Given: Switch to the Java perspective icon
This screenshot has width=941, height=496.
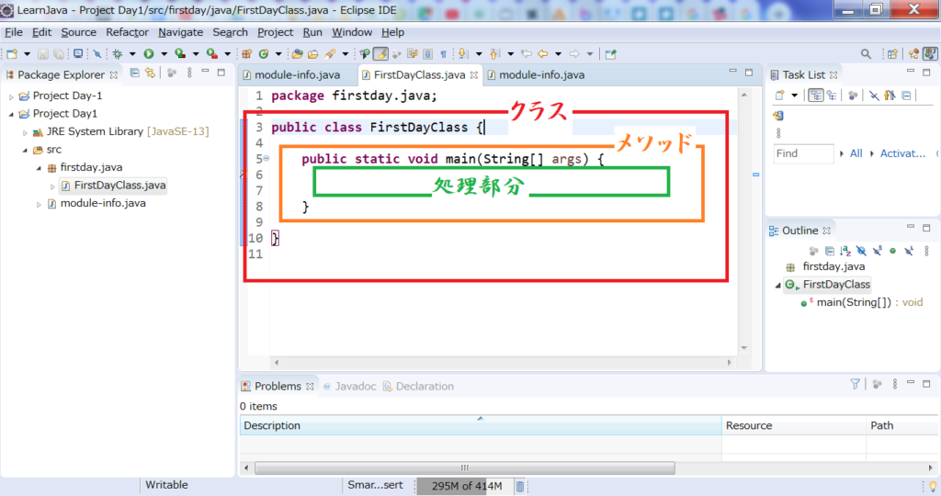Looking at the screenshot, I should (930, 54).
